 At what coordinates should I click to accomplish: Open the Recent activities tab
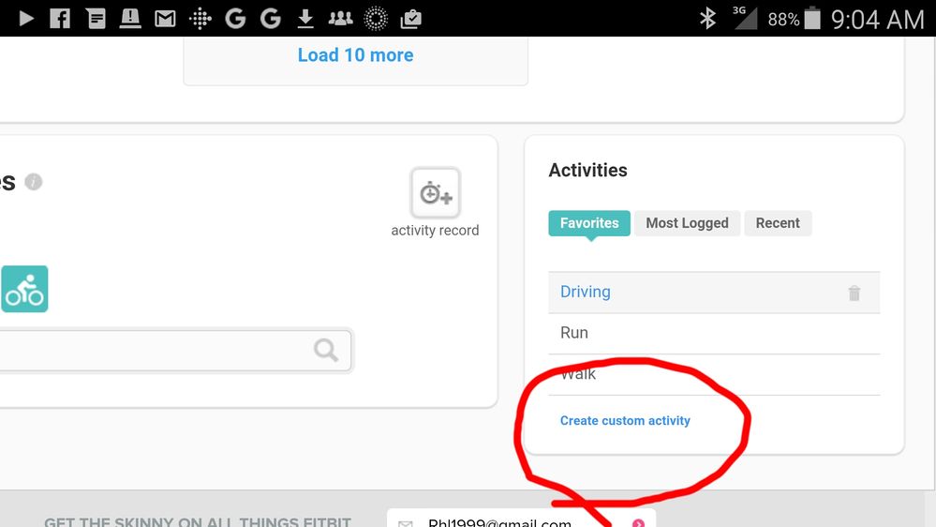point(778,223)
